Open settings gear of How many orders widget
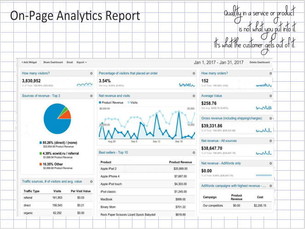 point(270,73)
